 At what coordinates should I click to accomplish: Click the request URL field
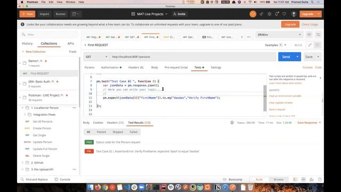193,57
